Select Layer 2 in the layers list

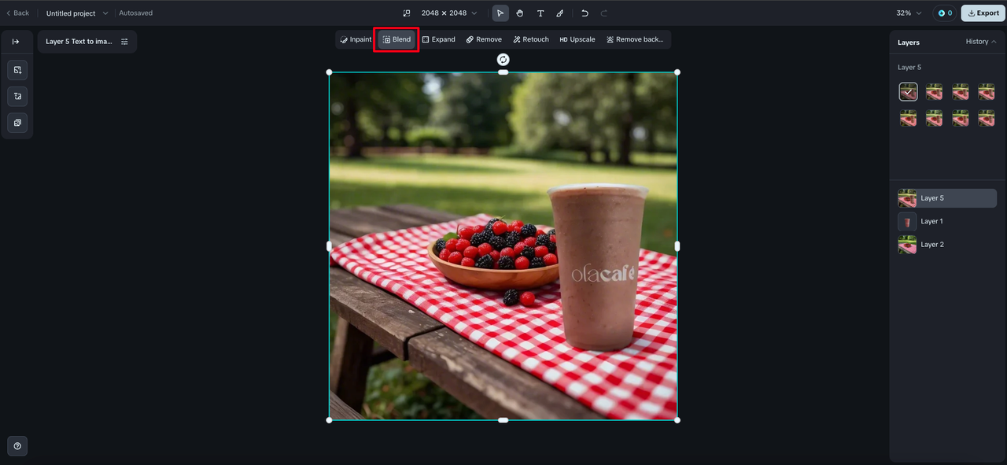947,245
